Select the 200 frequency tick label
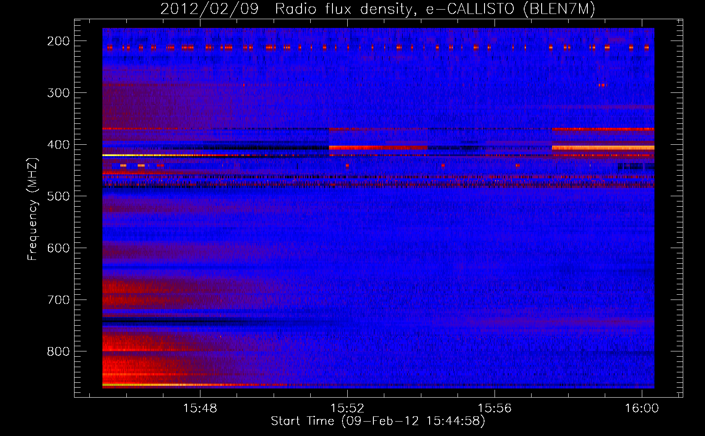Viewport: 705px width, 436px height. point(58,41)
